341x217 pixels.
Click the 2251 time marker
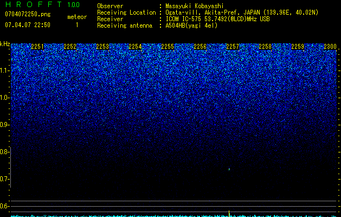37,47
